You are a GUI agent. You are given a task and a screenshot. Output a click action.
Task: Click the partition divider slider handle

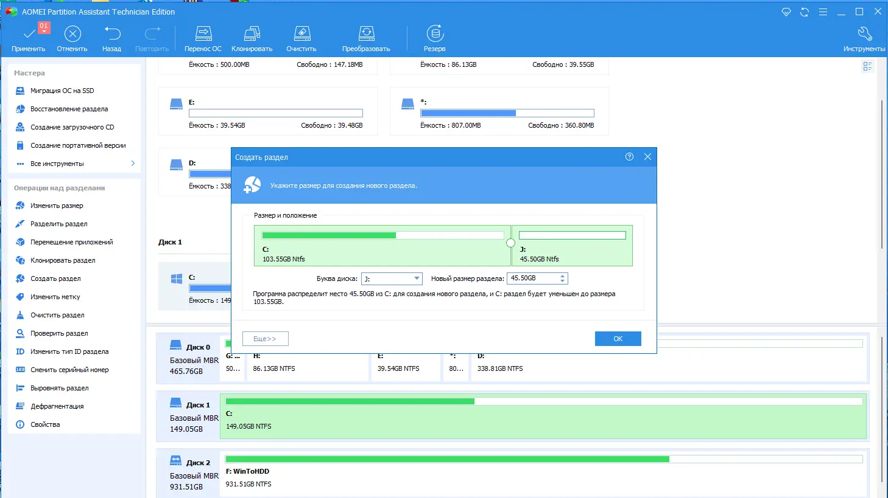click(510, 243)
